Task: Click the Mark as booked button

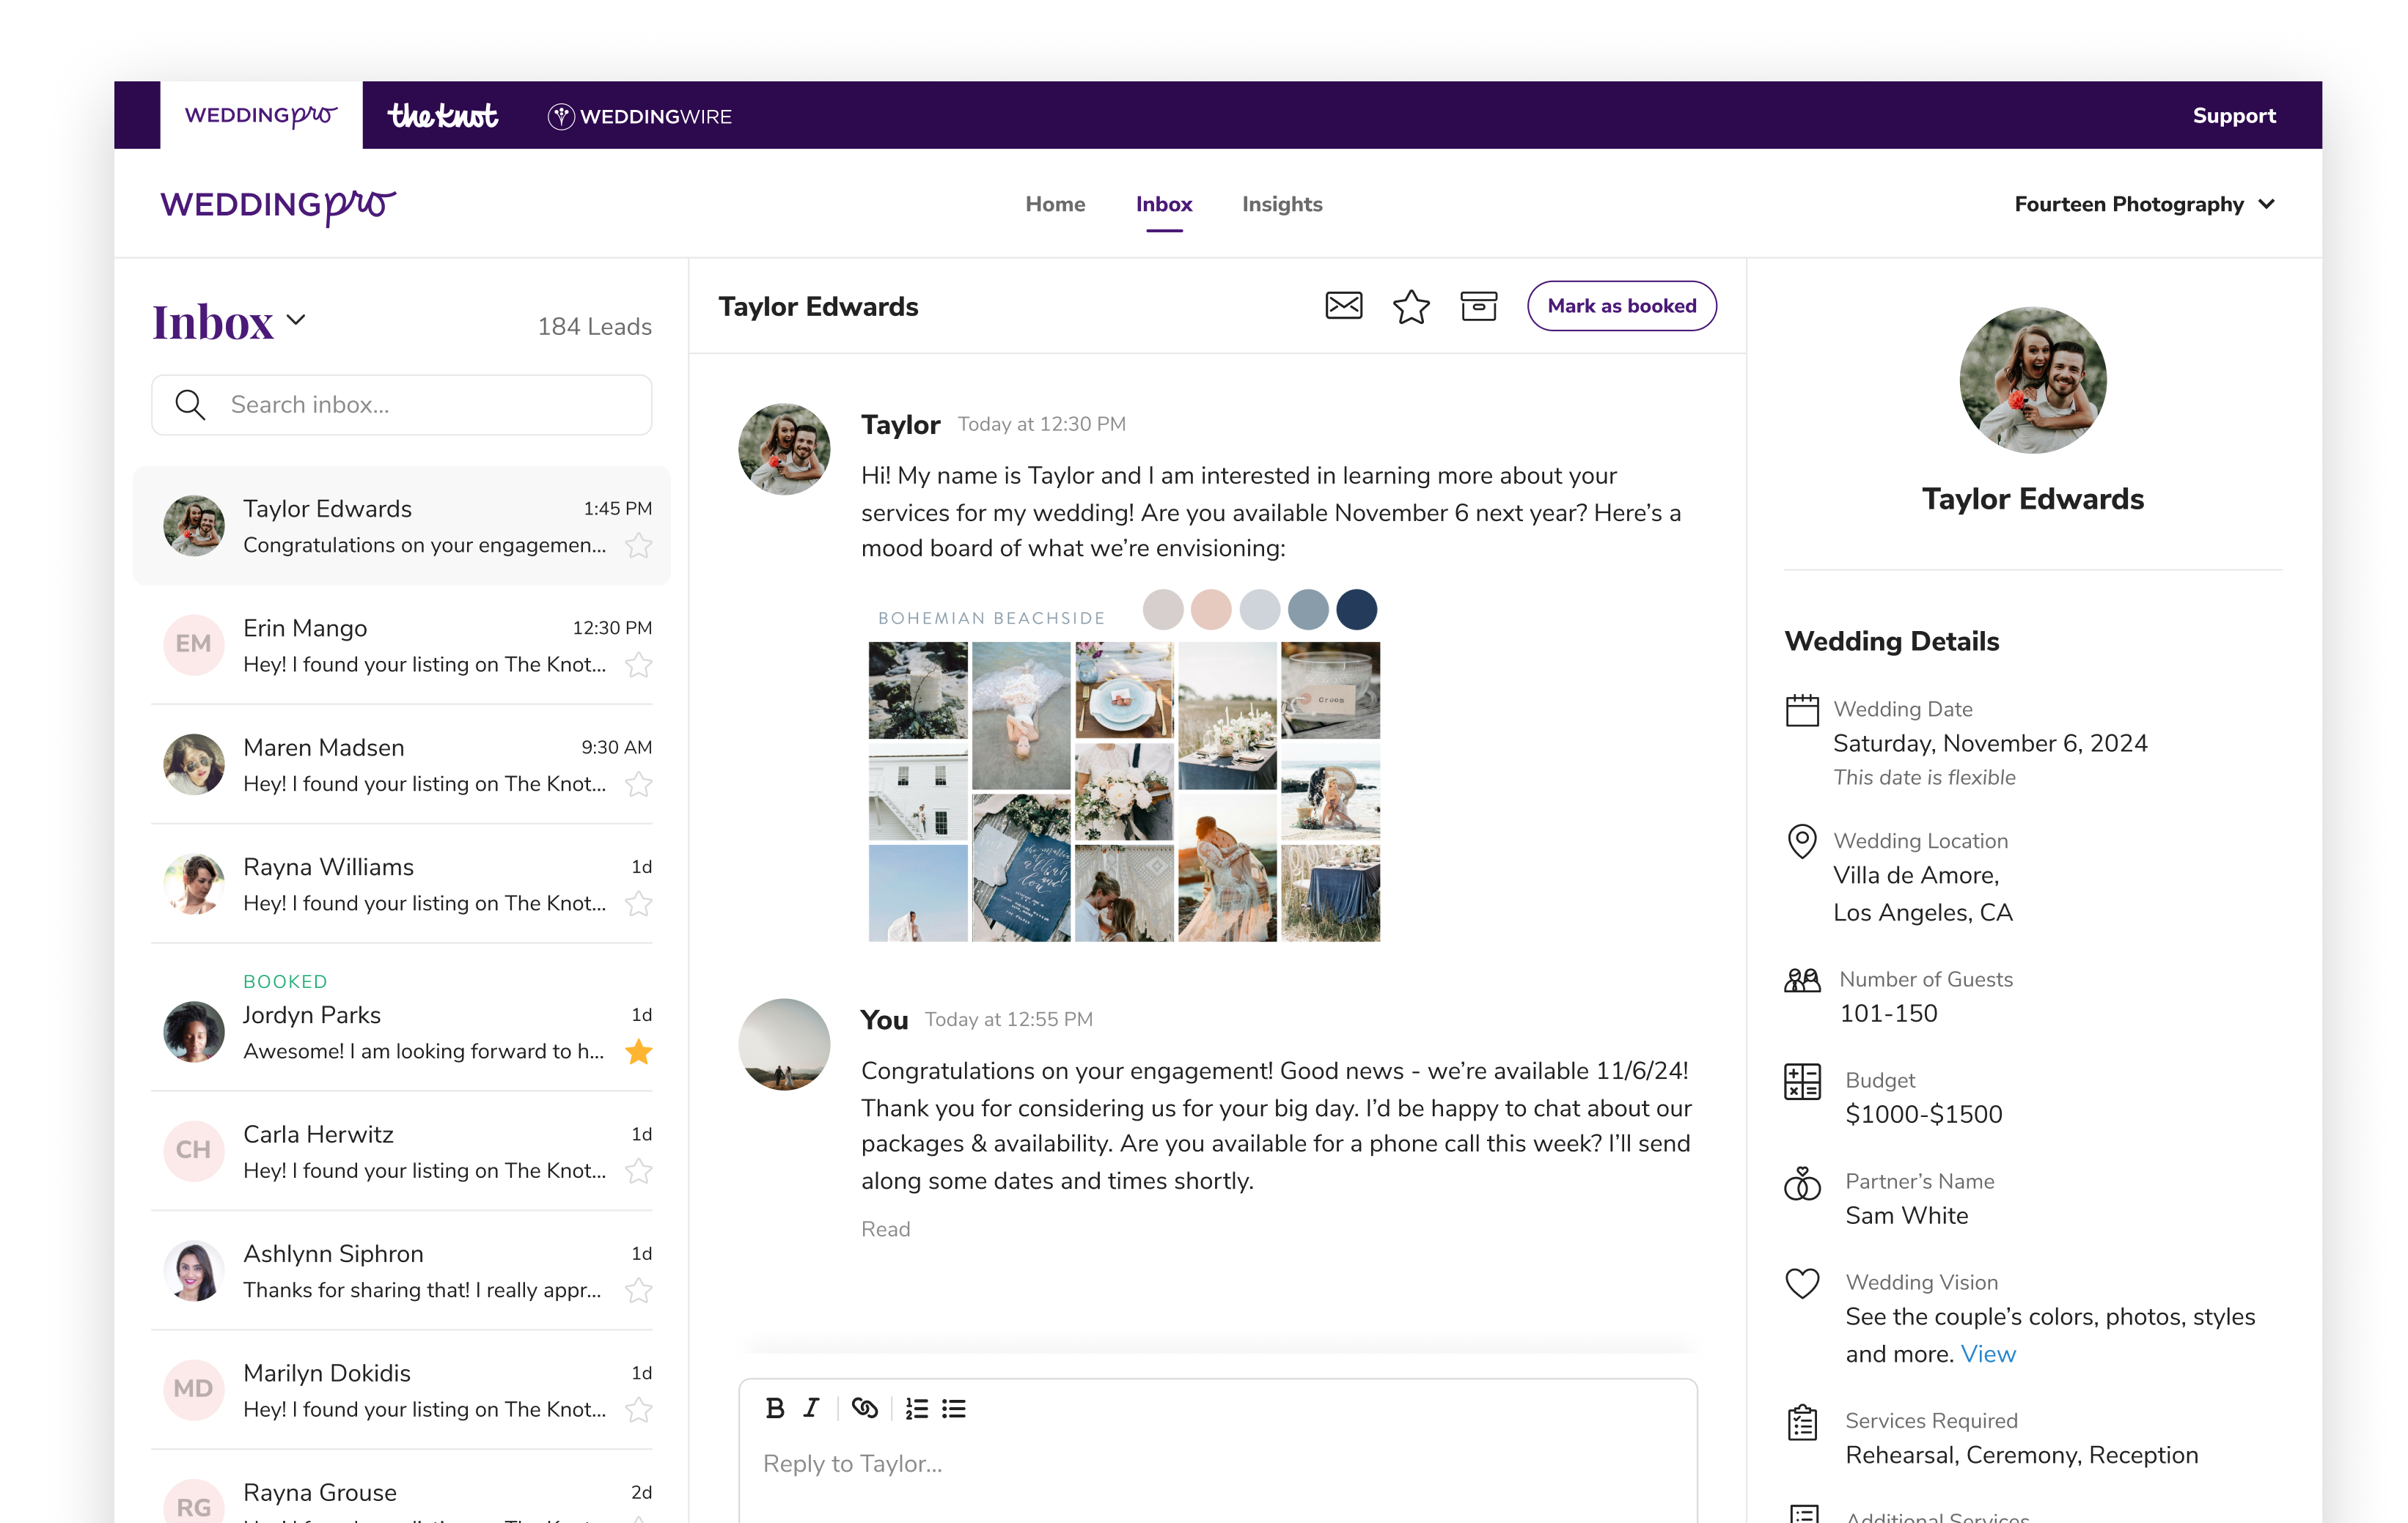Action: (1621, 306)
